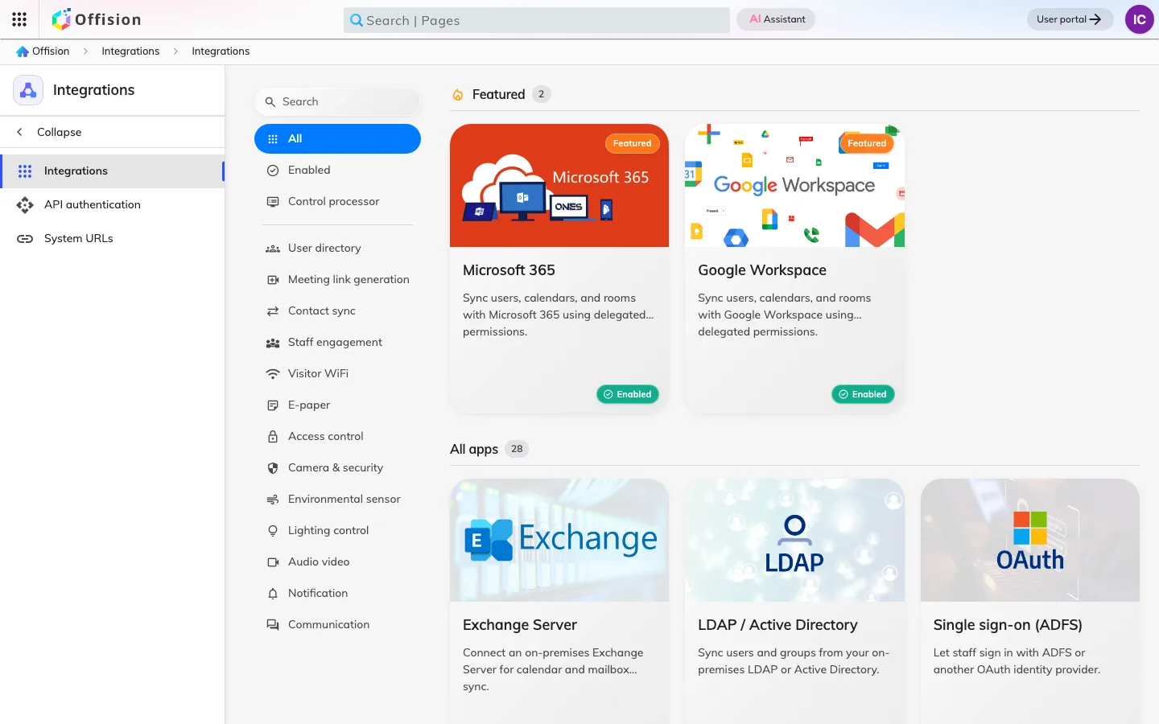This screenshot has width=1159, height=724.
Task: Click the Integrations module header icon
Action: click(x=28, y=90)
